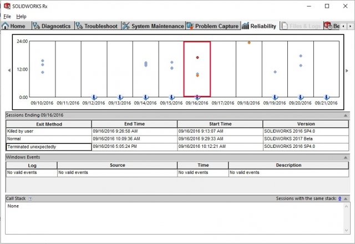Open sessions with same stack link 0
The width and height of the screenshot is (355, 244).
tap(339, 198)
